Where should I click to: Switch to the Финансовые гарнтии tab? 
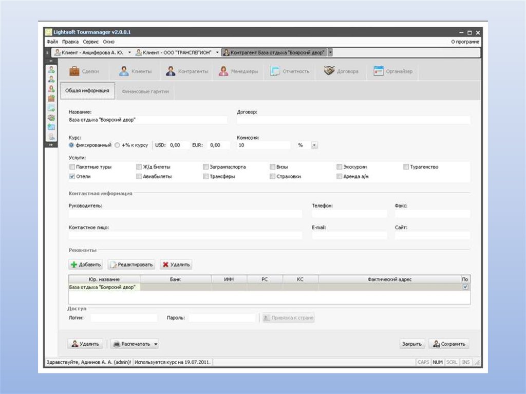145,91
